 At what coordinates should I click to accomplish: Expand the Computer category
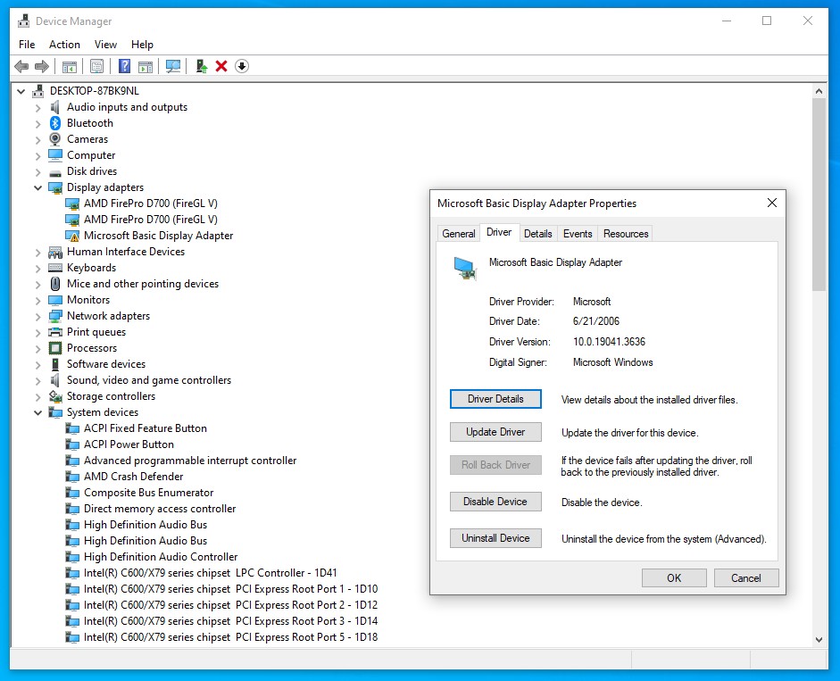pos(38,156)
